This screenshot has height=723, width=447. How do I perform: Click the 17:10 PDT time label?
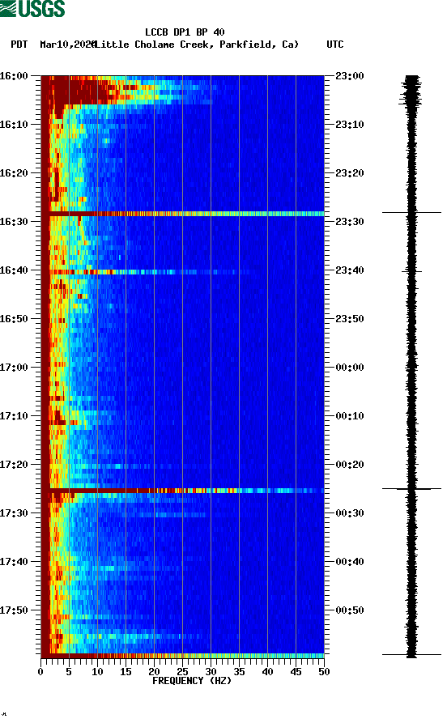(x=14, y=416)
